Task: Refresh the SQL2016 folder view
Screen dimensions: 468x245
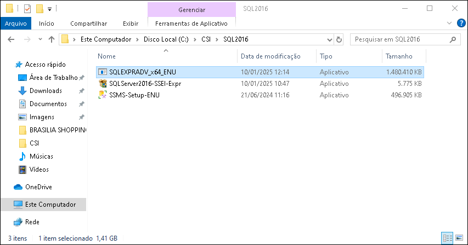Action: tap(339, 39)
